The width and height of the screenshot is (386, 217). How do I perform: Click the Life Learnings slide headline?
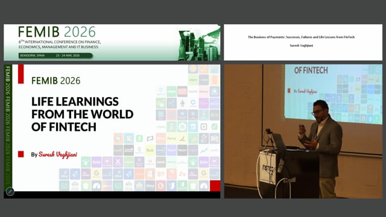[x=82, y=114]
